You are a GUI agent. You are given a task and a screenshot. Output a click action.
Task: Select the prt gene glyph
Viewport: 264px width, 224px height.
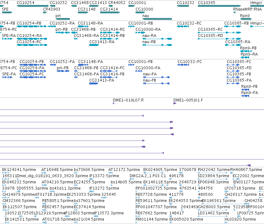[63, 19]
